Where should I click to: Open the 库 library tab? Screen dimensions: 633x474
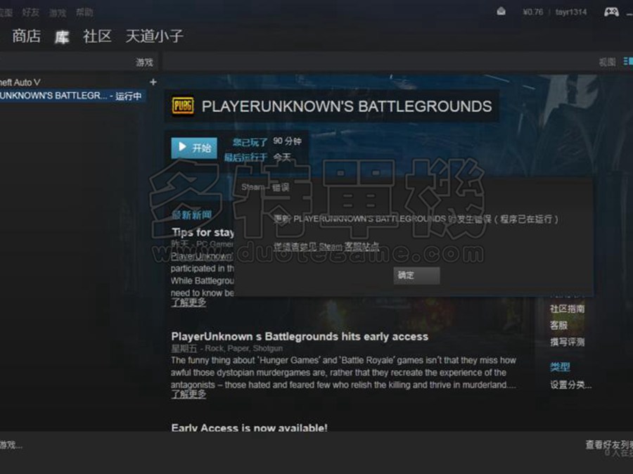[x=62, y=37]
